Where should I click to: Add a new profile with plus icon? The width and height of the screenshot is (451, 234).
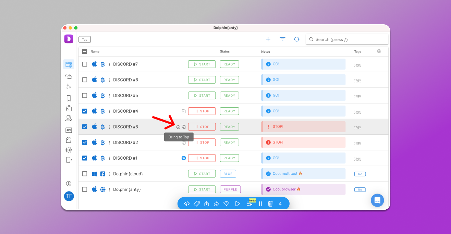point(268,39)
